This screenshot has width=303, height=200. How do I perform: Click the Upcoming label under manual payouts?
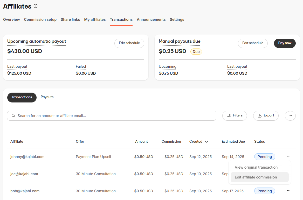click(168, 66)
